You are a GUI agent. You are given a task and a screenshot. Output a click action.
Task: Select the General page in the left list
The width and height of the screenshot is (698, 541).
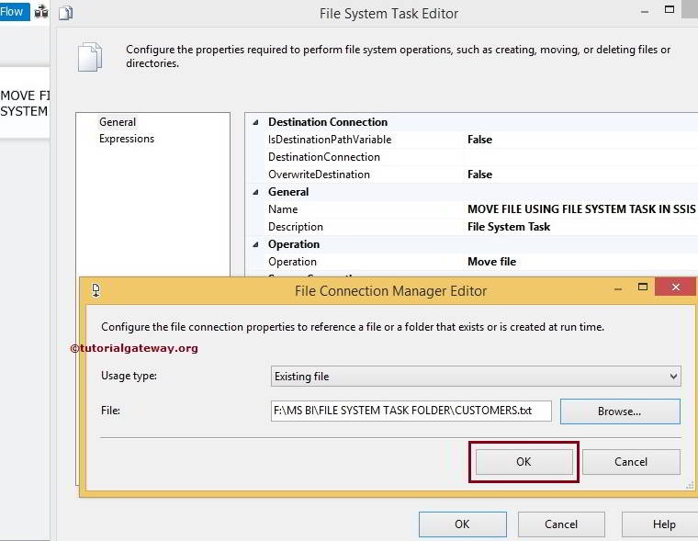(x=118, y=122)
